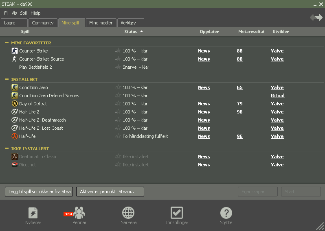Screen dimensions: 325x231
Task: Open the Venner friends icon
Action: pyautogui.click(x=79, y=213)
